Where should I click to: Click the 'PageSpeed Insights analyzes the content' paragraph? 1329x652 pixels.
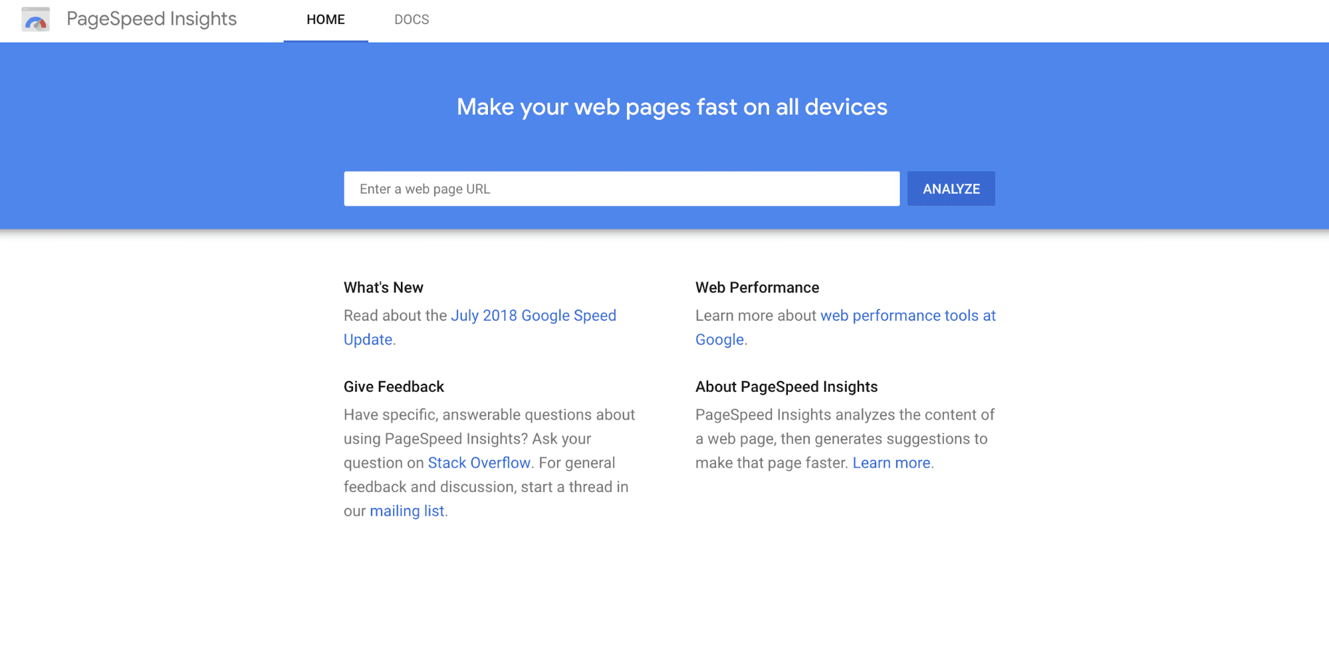coord(844,416)
